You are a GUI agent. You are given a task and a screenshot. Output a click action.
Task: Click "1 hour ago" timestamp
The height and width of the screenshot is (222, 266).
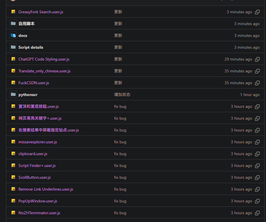250,95
